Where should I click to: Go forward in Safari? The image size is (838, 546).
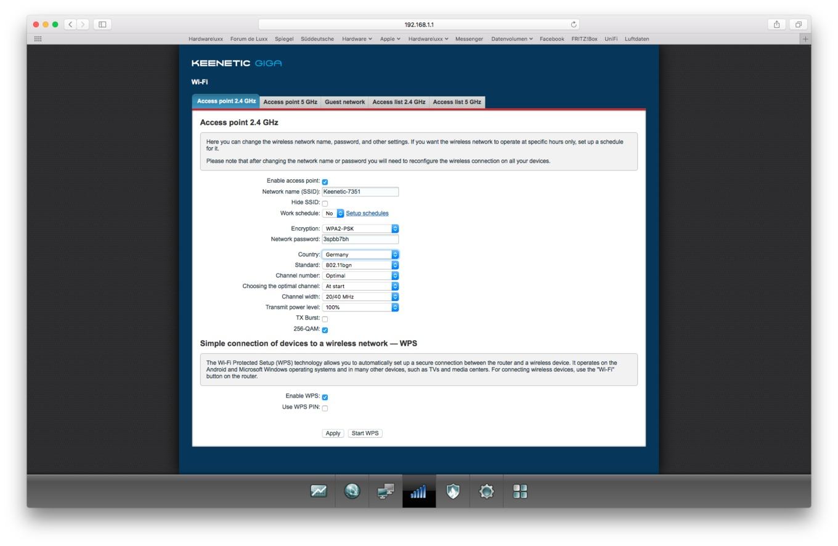click(x=83, y=25)
